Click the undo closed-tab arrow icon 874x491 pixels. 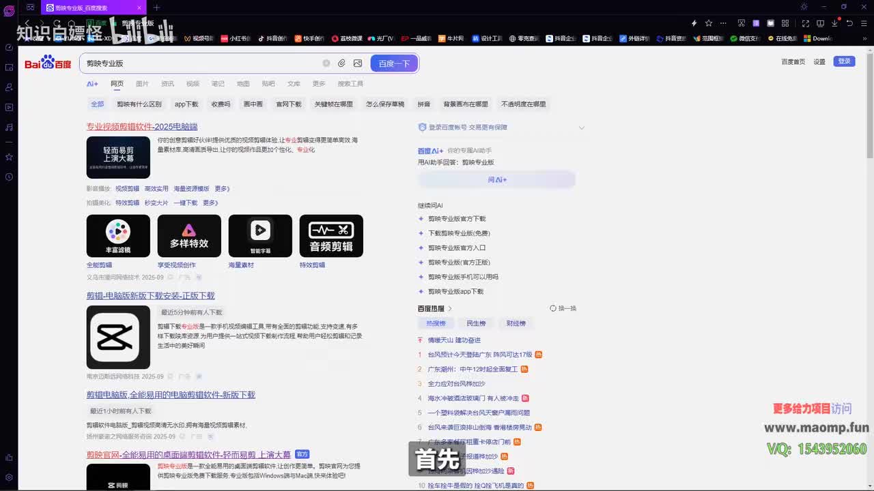click(x=849, y=23)
